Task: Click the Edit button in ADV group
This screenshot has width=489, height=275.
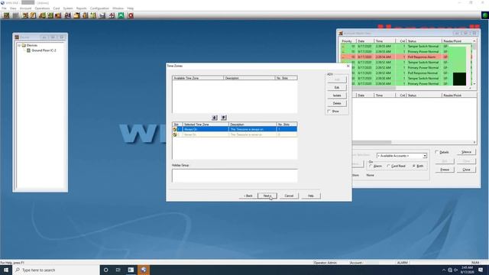Action: [337, 88]
